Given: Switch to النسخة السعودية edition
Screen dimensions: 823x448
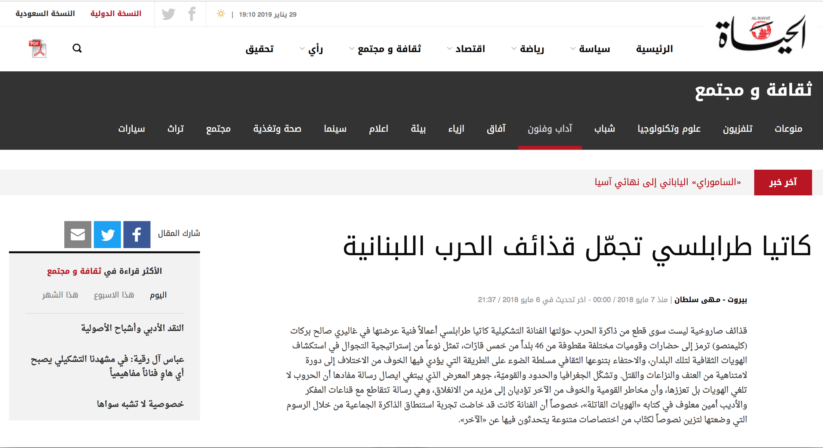Looking at the screenshot, I should (45, 14).
